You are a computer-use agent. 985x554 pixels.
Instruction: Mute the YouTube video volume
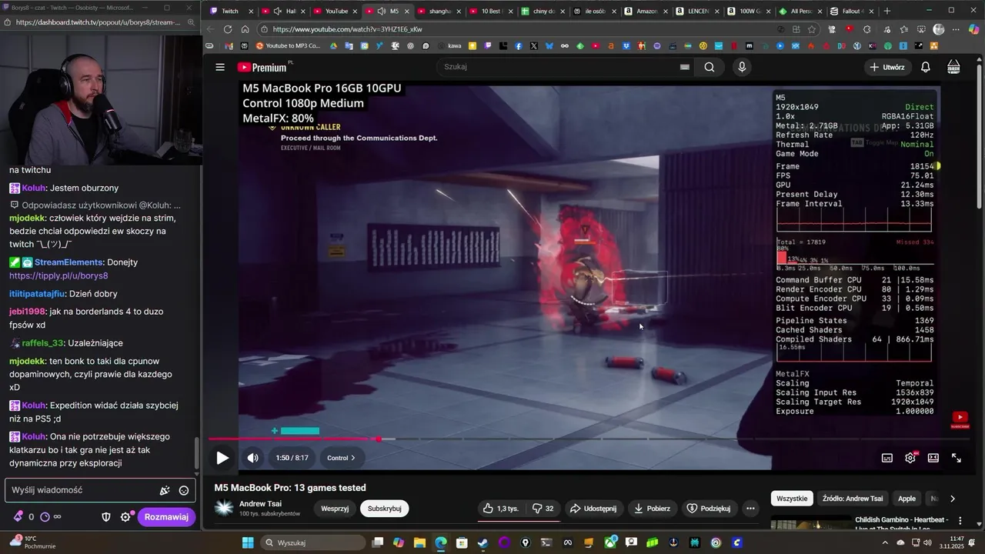coord(253,458)
